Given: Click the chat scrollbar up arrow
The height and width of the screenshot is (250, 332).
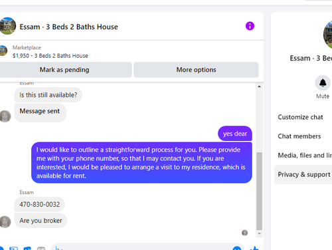Looking at the screenshot, I should (x=259, y=86).
